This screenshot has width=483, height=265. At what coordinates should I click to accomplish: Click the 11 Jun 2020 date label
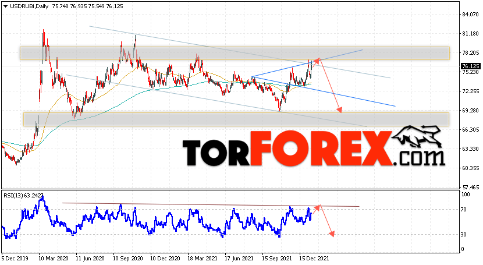tap(90, 258)
